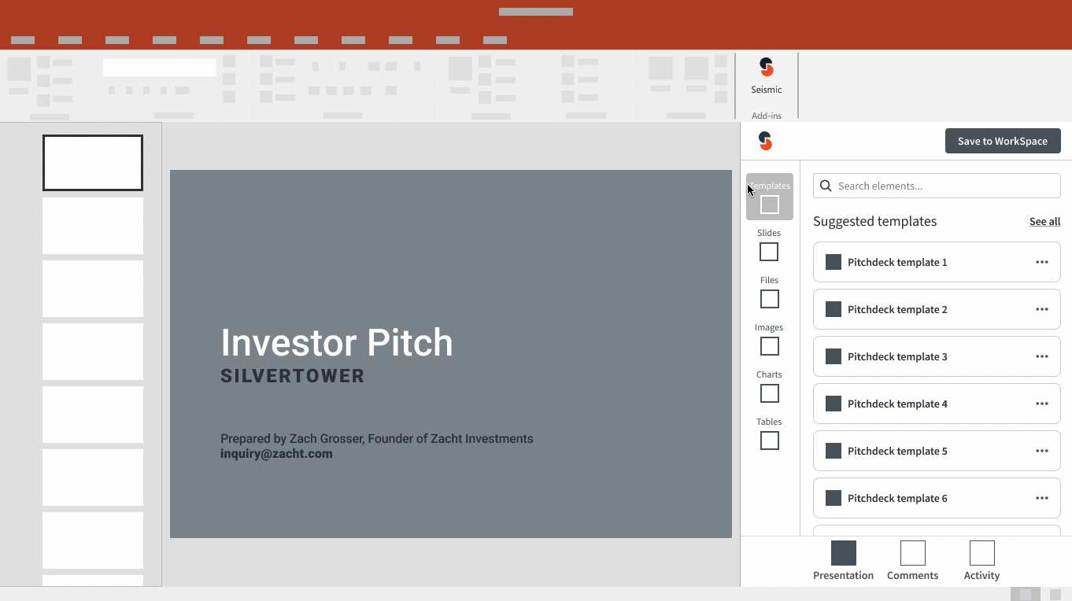Select the sixth slide thumbnail

pos(93,477)
